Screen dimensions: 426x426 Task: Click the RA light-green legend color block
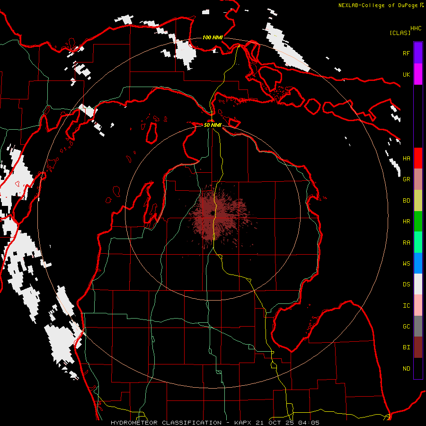418,242
